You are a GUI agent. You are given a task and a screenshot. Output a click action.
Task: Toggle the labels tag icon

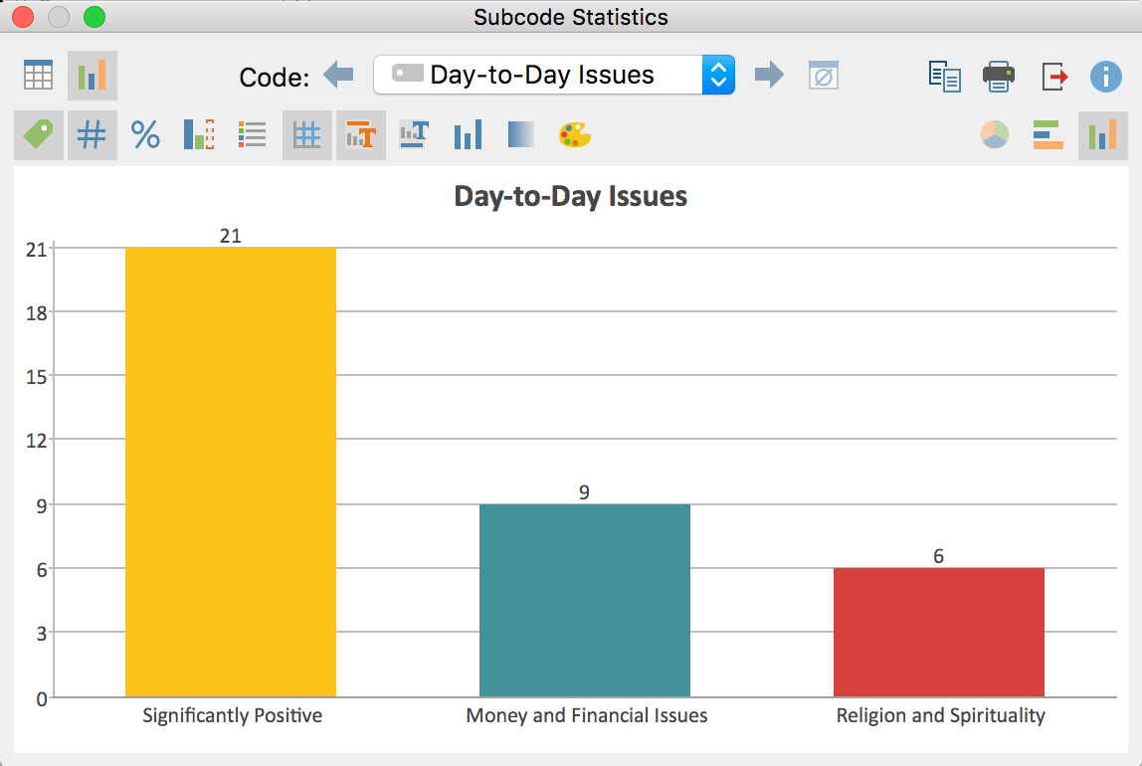pos(39,135)
